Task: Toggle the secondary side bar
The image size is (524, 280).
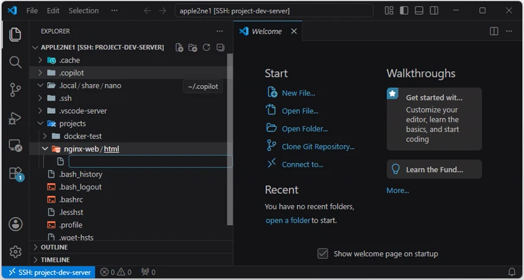Action: (434, 11)
